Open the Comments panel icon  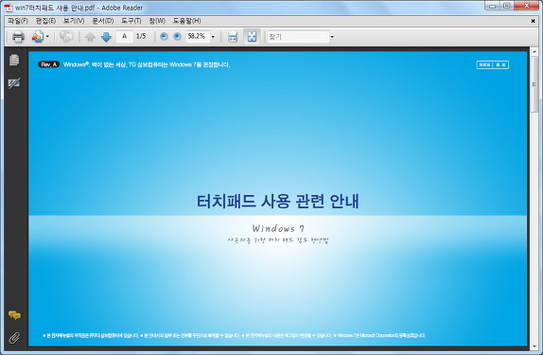pyautogui.click(x=14, y=315)
